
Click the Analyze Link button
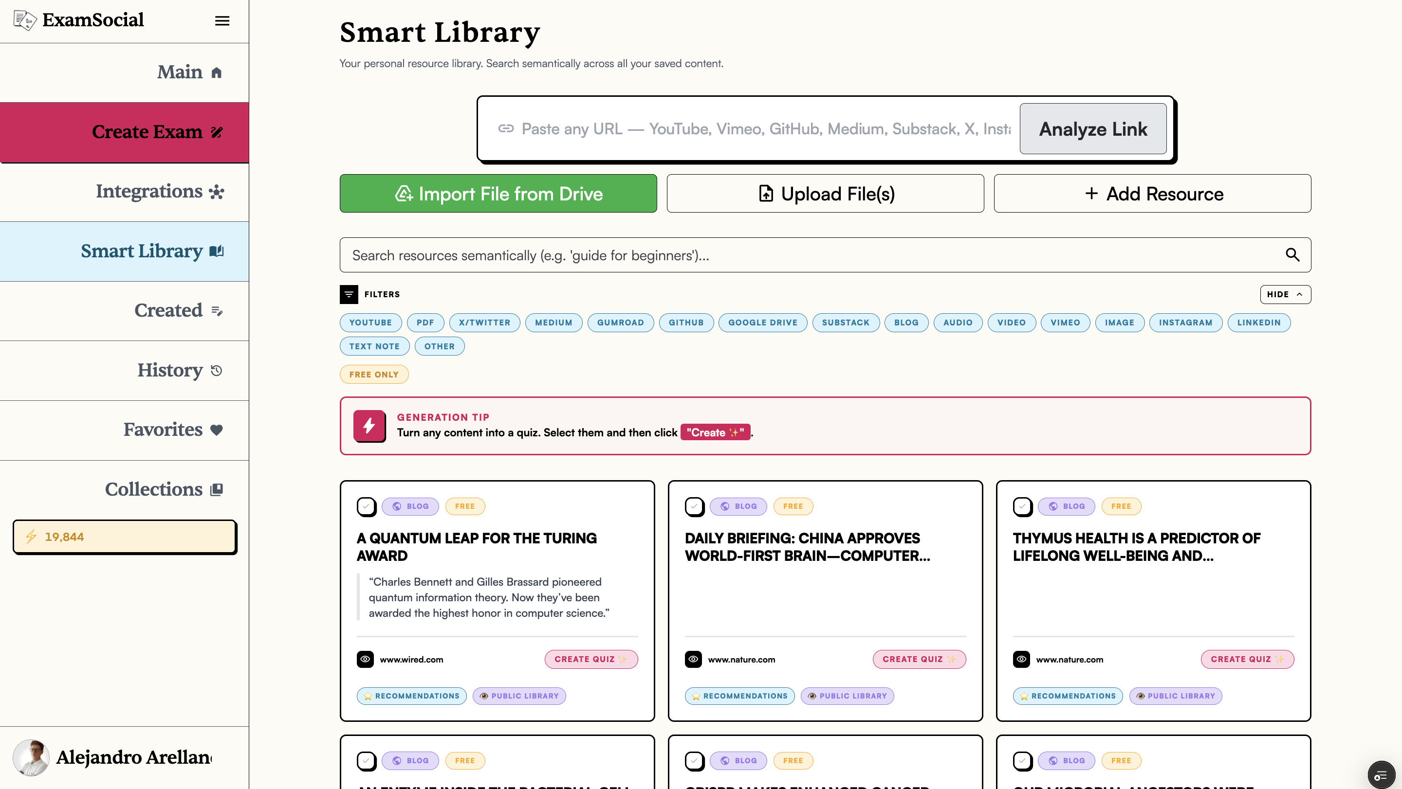tap(1092, 129)
